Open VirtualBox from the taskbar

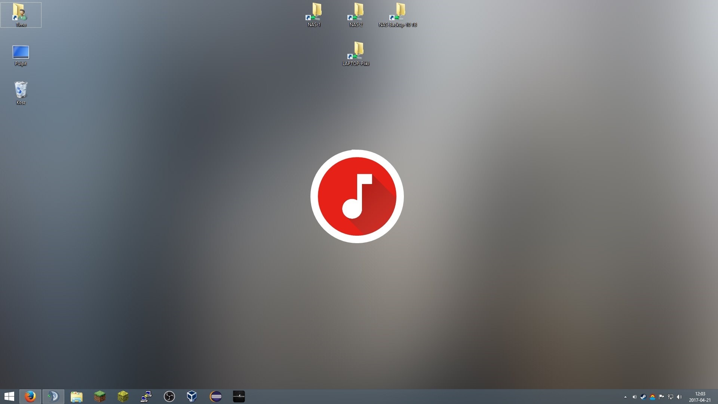tap(192, 396)
